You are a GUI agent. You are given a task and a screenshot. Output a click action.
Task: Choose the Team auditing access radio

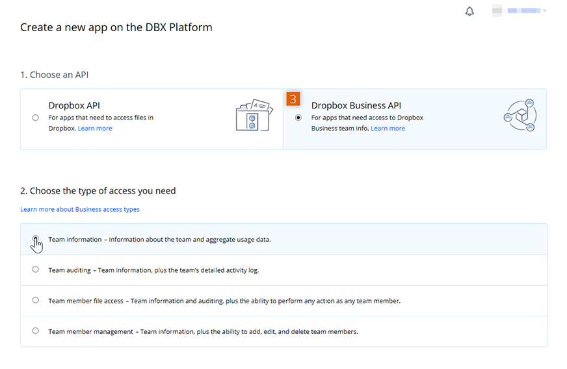click(x=35, y=270)
